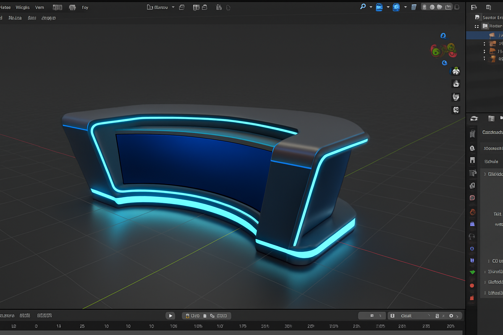The height and width of the screenshot is (335, 503).
Task: Open the zingeo menu in second header row
Action: click(x=48, y=18)
